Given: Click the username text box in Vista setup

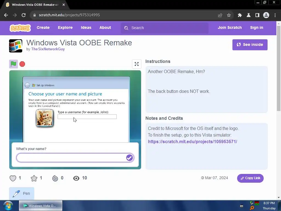Looking at the screenshot, I should click(87, 116).
